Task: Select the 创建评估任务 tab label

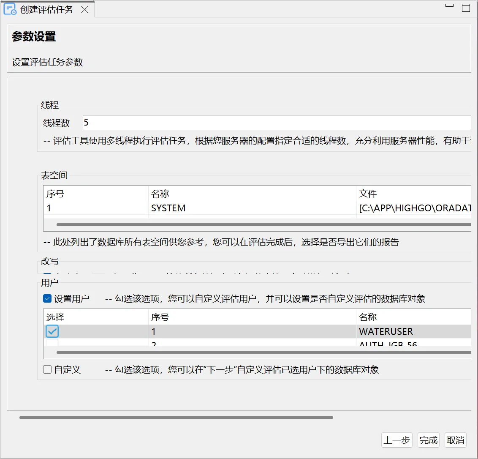Action: [46, 10]
